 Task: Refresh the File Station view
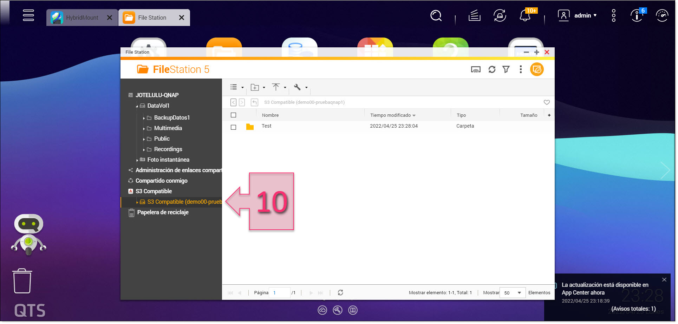click(491, 69)
